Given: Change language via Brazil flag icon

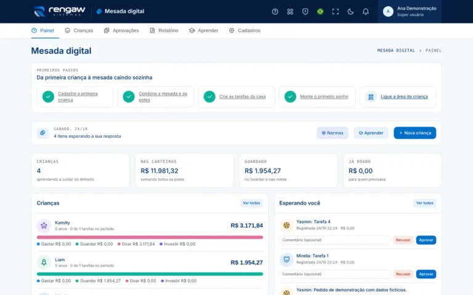Looking at the screenshot, I should pyautogui.click(x=320, y=12).
